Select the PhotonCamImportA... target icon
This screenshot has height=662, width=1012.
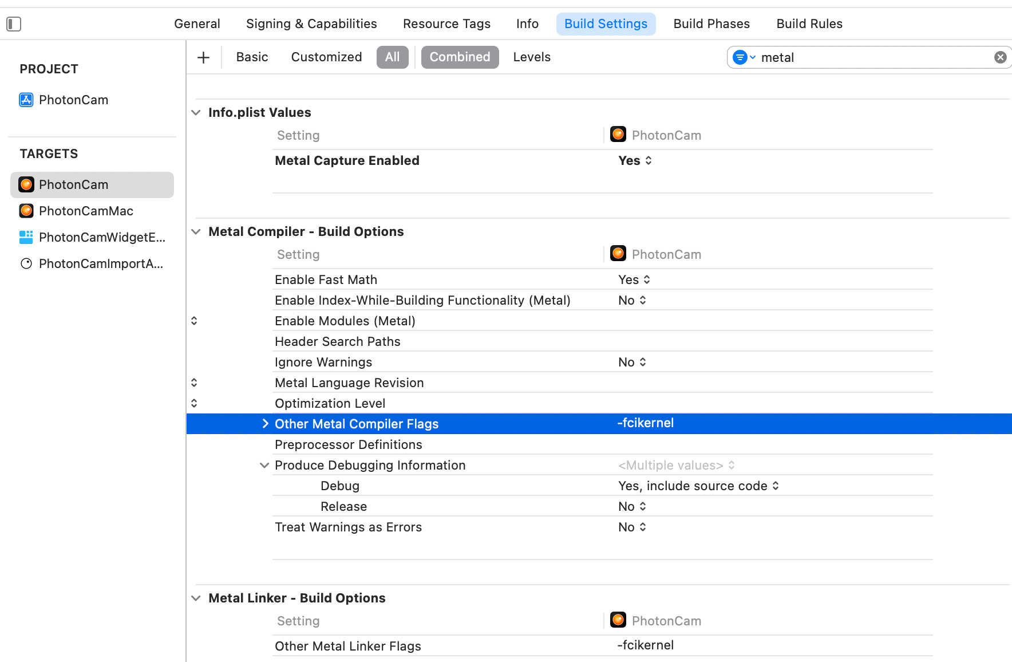tap(26, 263)
